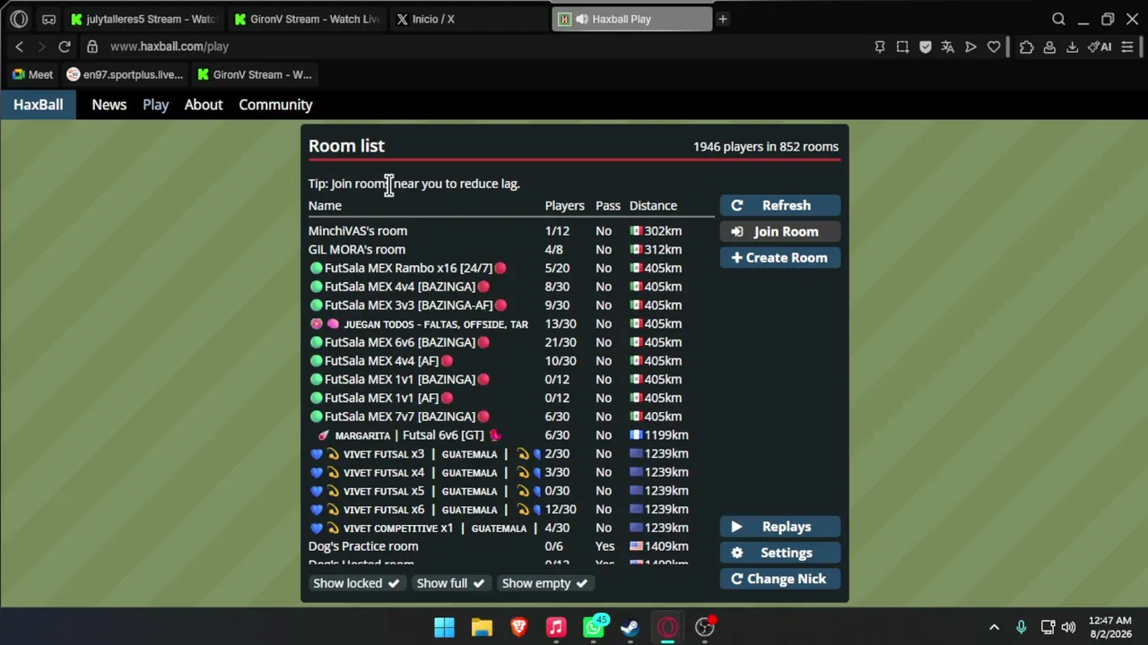
Task: Open the About menu item
Action: click(204, 105)
